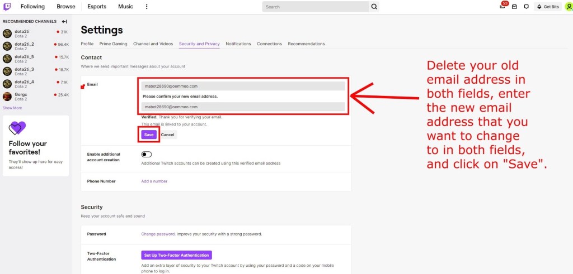
Task: Toggle Enable additional account creation switch
Action: click(147, 154)
